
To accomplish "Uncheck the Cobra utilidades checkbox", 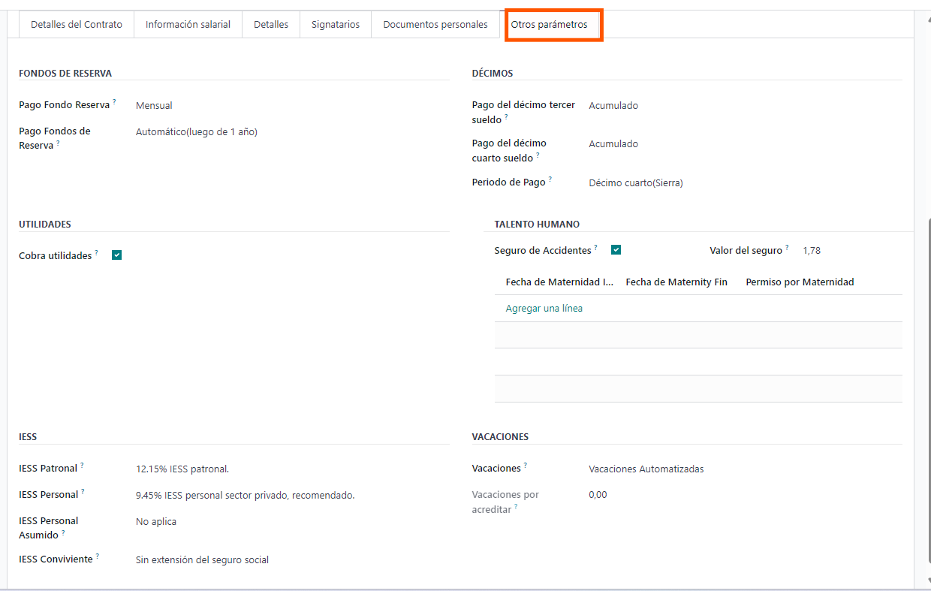I will click(x=116, y=255).
